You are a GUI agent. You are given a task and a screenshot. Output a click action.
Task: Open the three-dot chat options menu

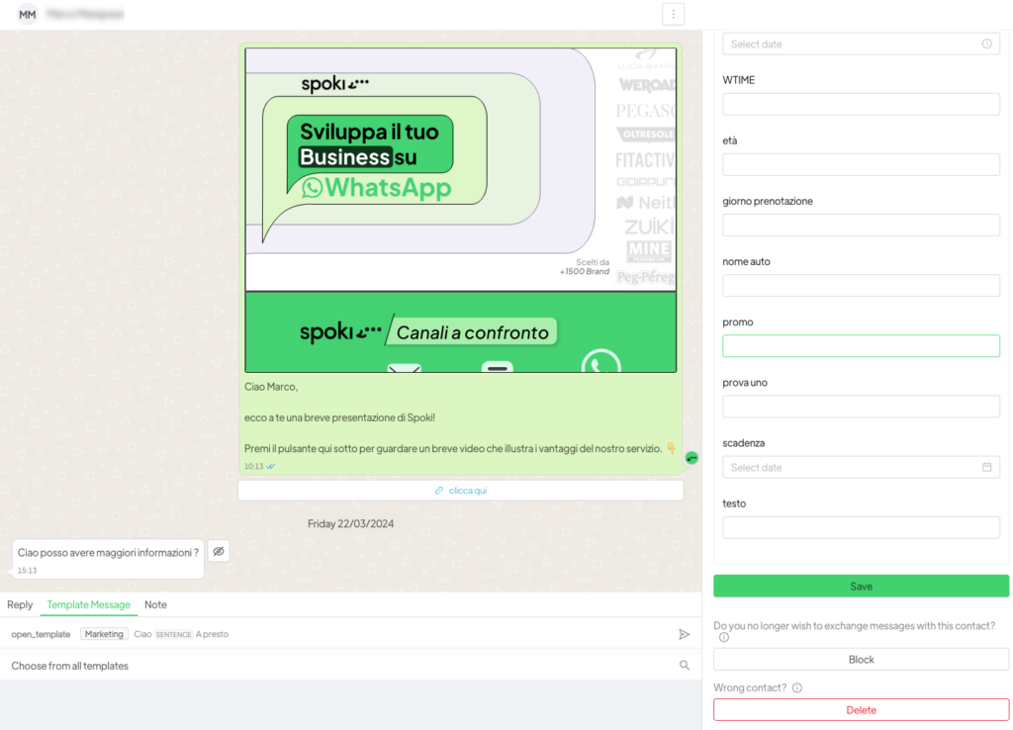coord(673,14)
